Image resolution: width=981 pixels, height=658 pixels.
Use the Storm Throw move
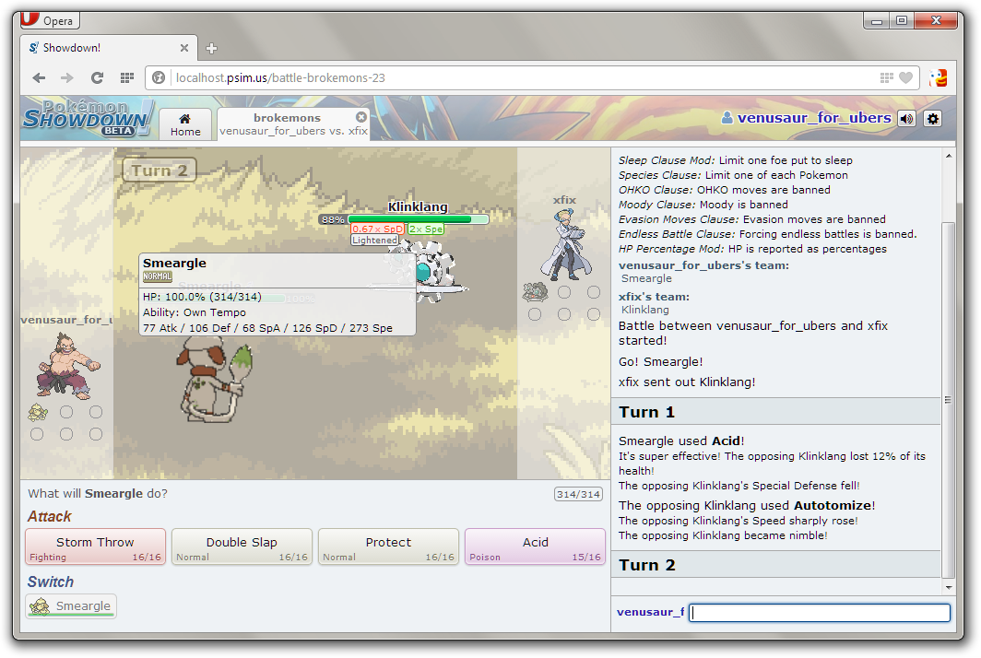coord(96,546)
